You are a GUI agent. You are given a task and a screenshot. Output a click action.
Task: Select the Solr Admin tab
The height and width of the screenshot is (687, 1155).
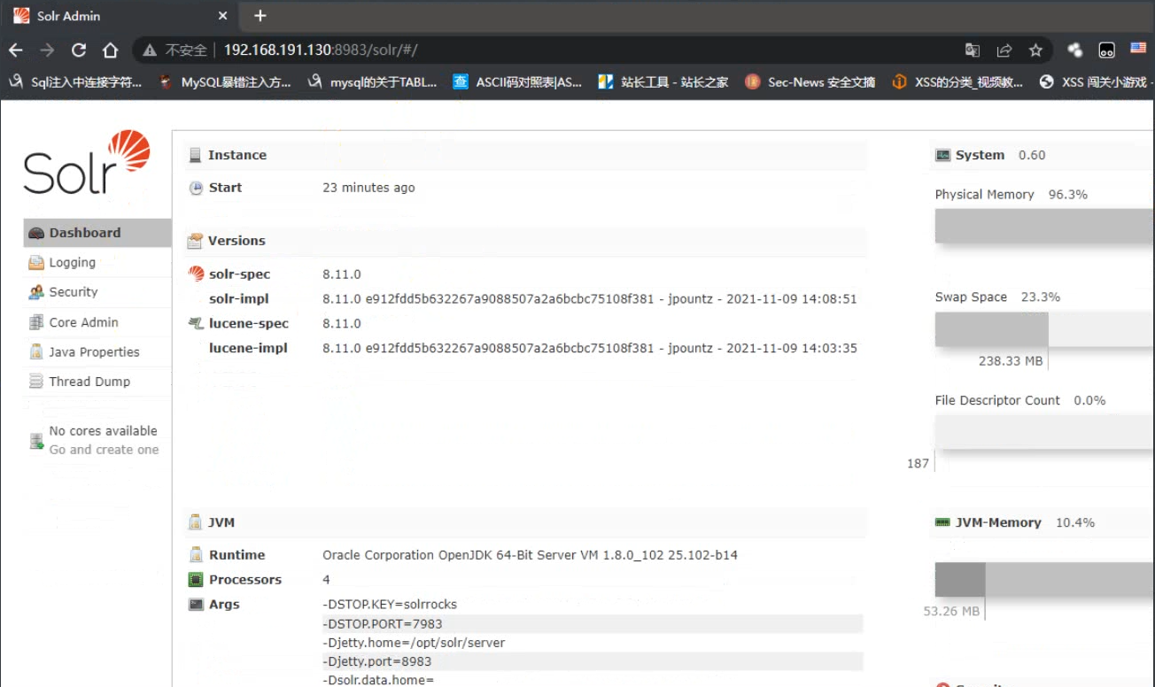(x=120, y=16)
